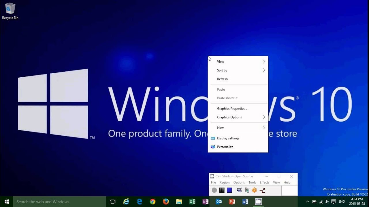The height and width of the screenshot is (207, 369).
Task: Open File Explorer from taskbar
Action: [x=179, y=202]
